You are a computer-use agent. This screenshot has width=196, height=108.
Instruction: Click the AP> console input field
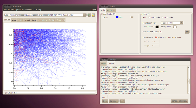pyautogui.click(x=148, y=97)
